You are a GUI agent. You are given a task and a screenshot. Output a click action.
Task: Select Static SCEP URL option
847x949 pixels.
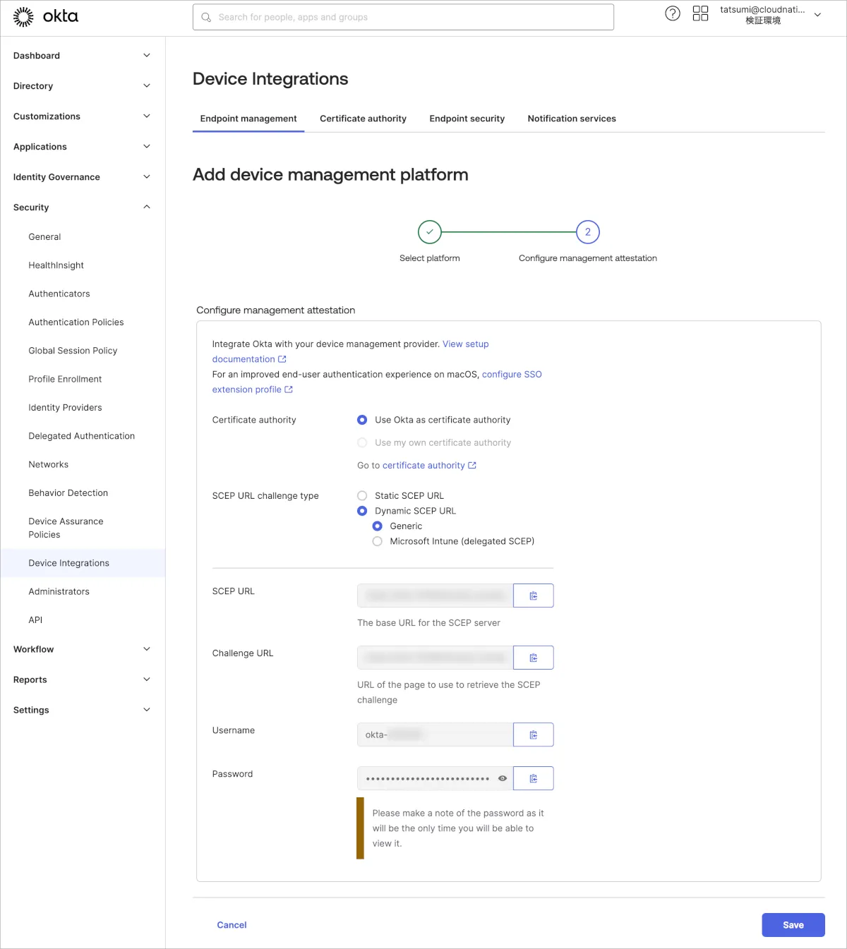point(362,496)
